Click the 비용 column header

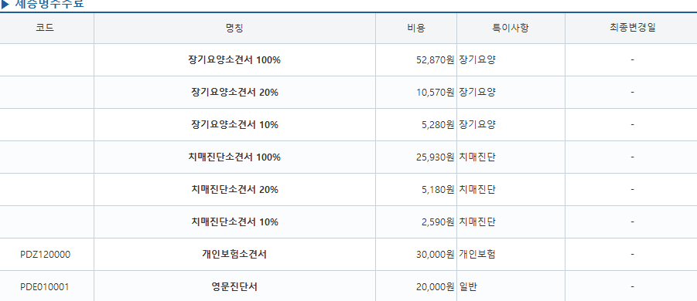tap(416, 28)
